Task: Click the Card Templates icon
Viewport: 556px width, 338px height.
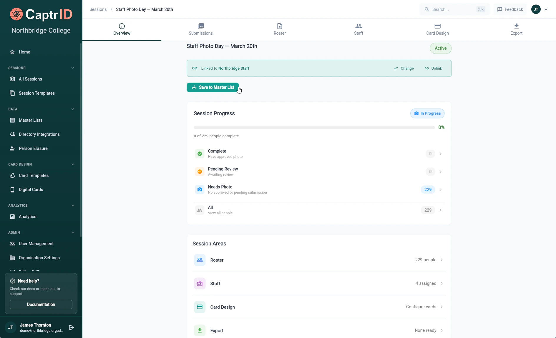Action: (12, 175)
